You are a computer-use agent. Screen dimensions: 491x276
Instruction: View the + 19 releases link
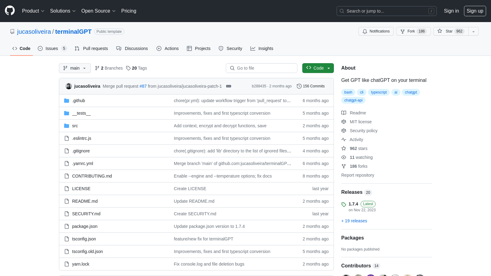pos(354,221)
